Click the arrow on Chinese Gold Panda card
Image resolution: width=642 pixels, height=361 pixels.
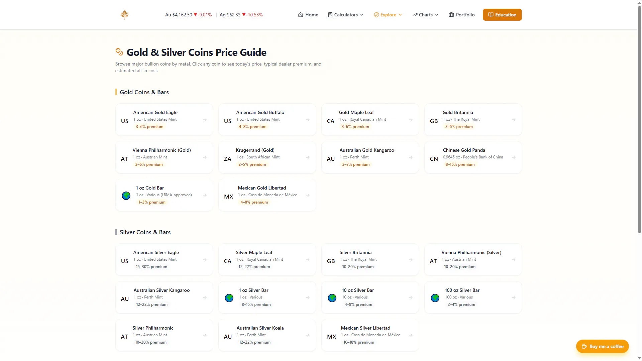(514, 157)
